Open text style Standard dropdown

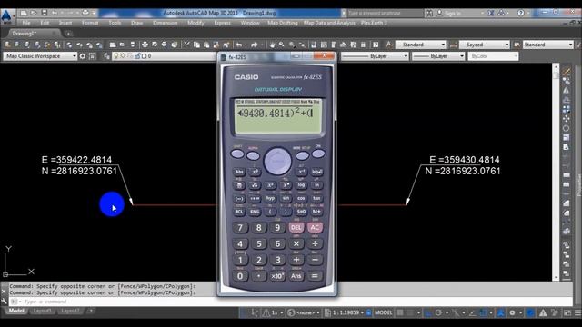pos(420,45)
